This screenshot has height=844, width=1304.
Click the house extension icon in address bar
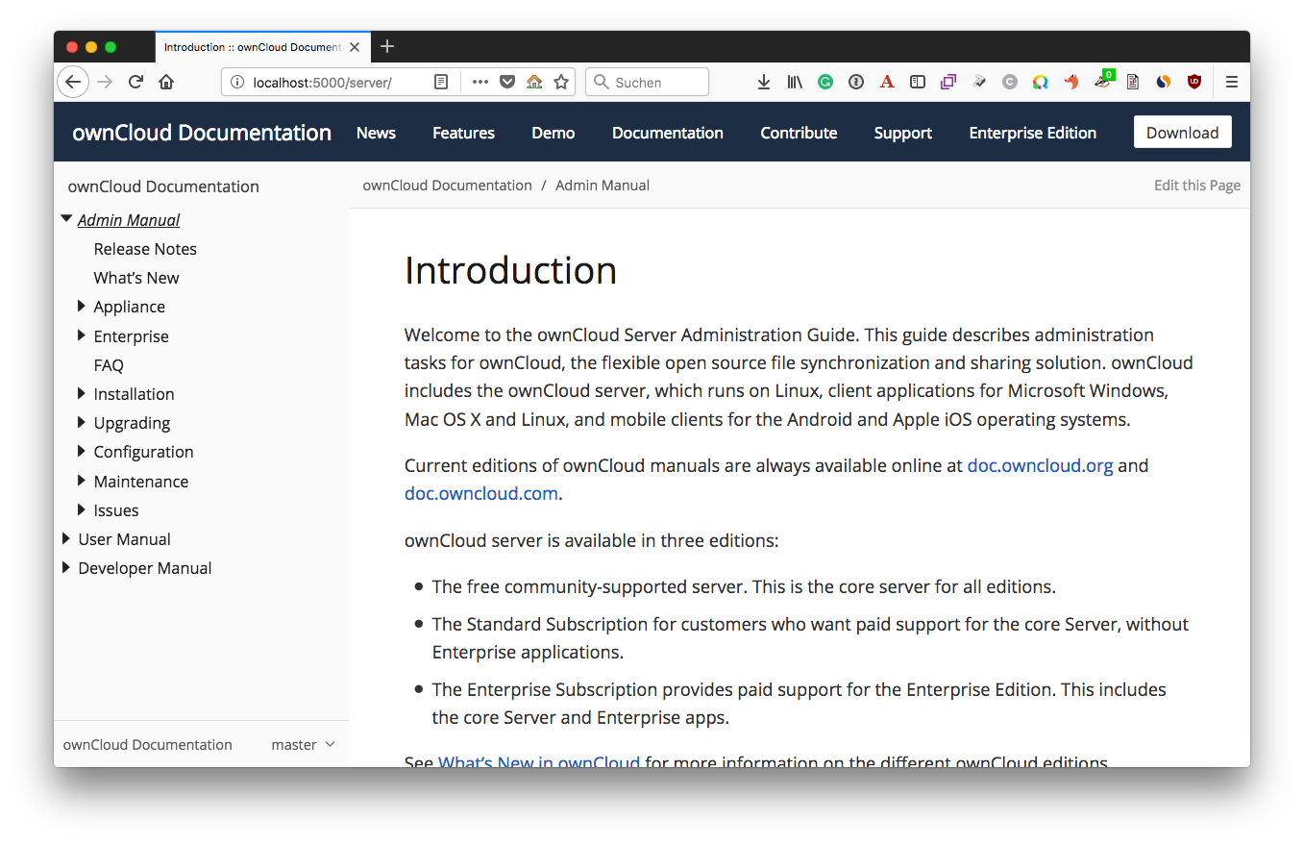click(x=534, y=83)
